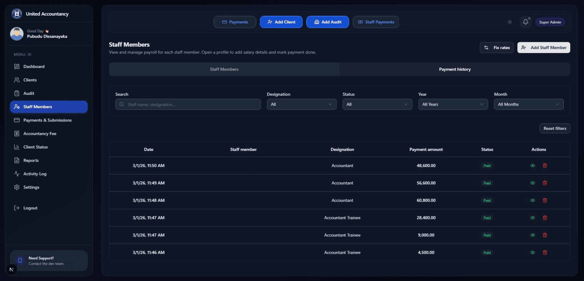View payment of 9,000.00 via eye icon
584x281 pixels.
[533, 235]
